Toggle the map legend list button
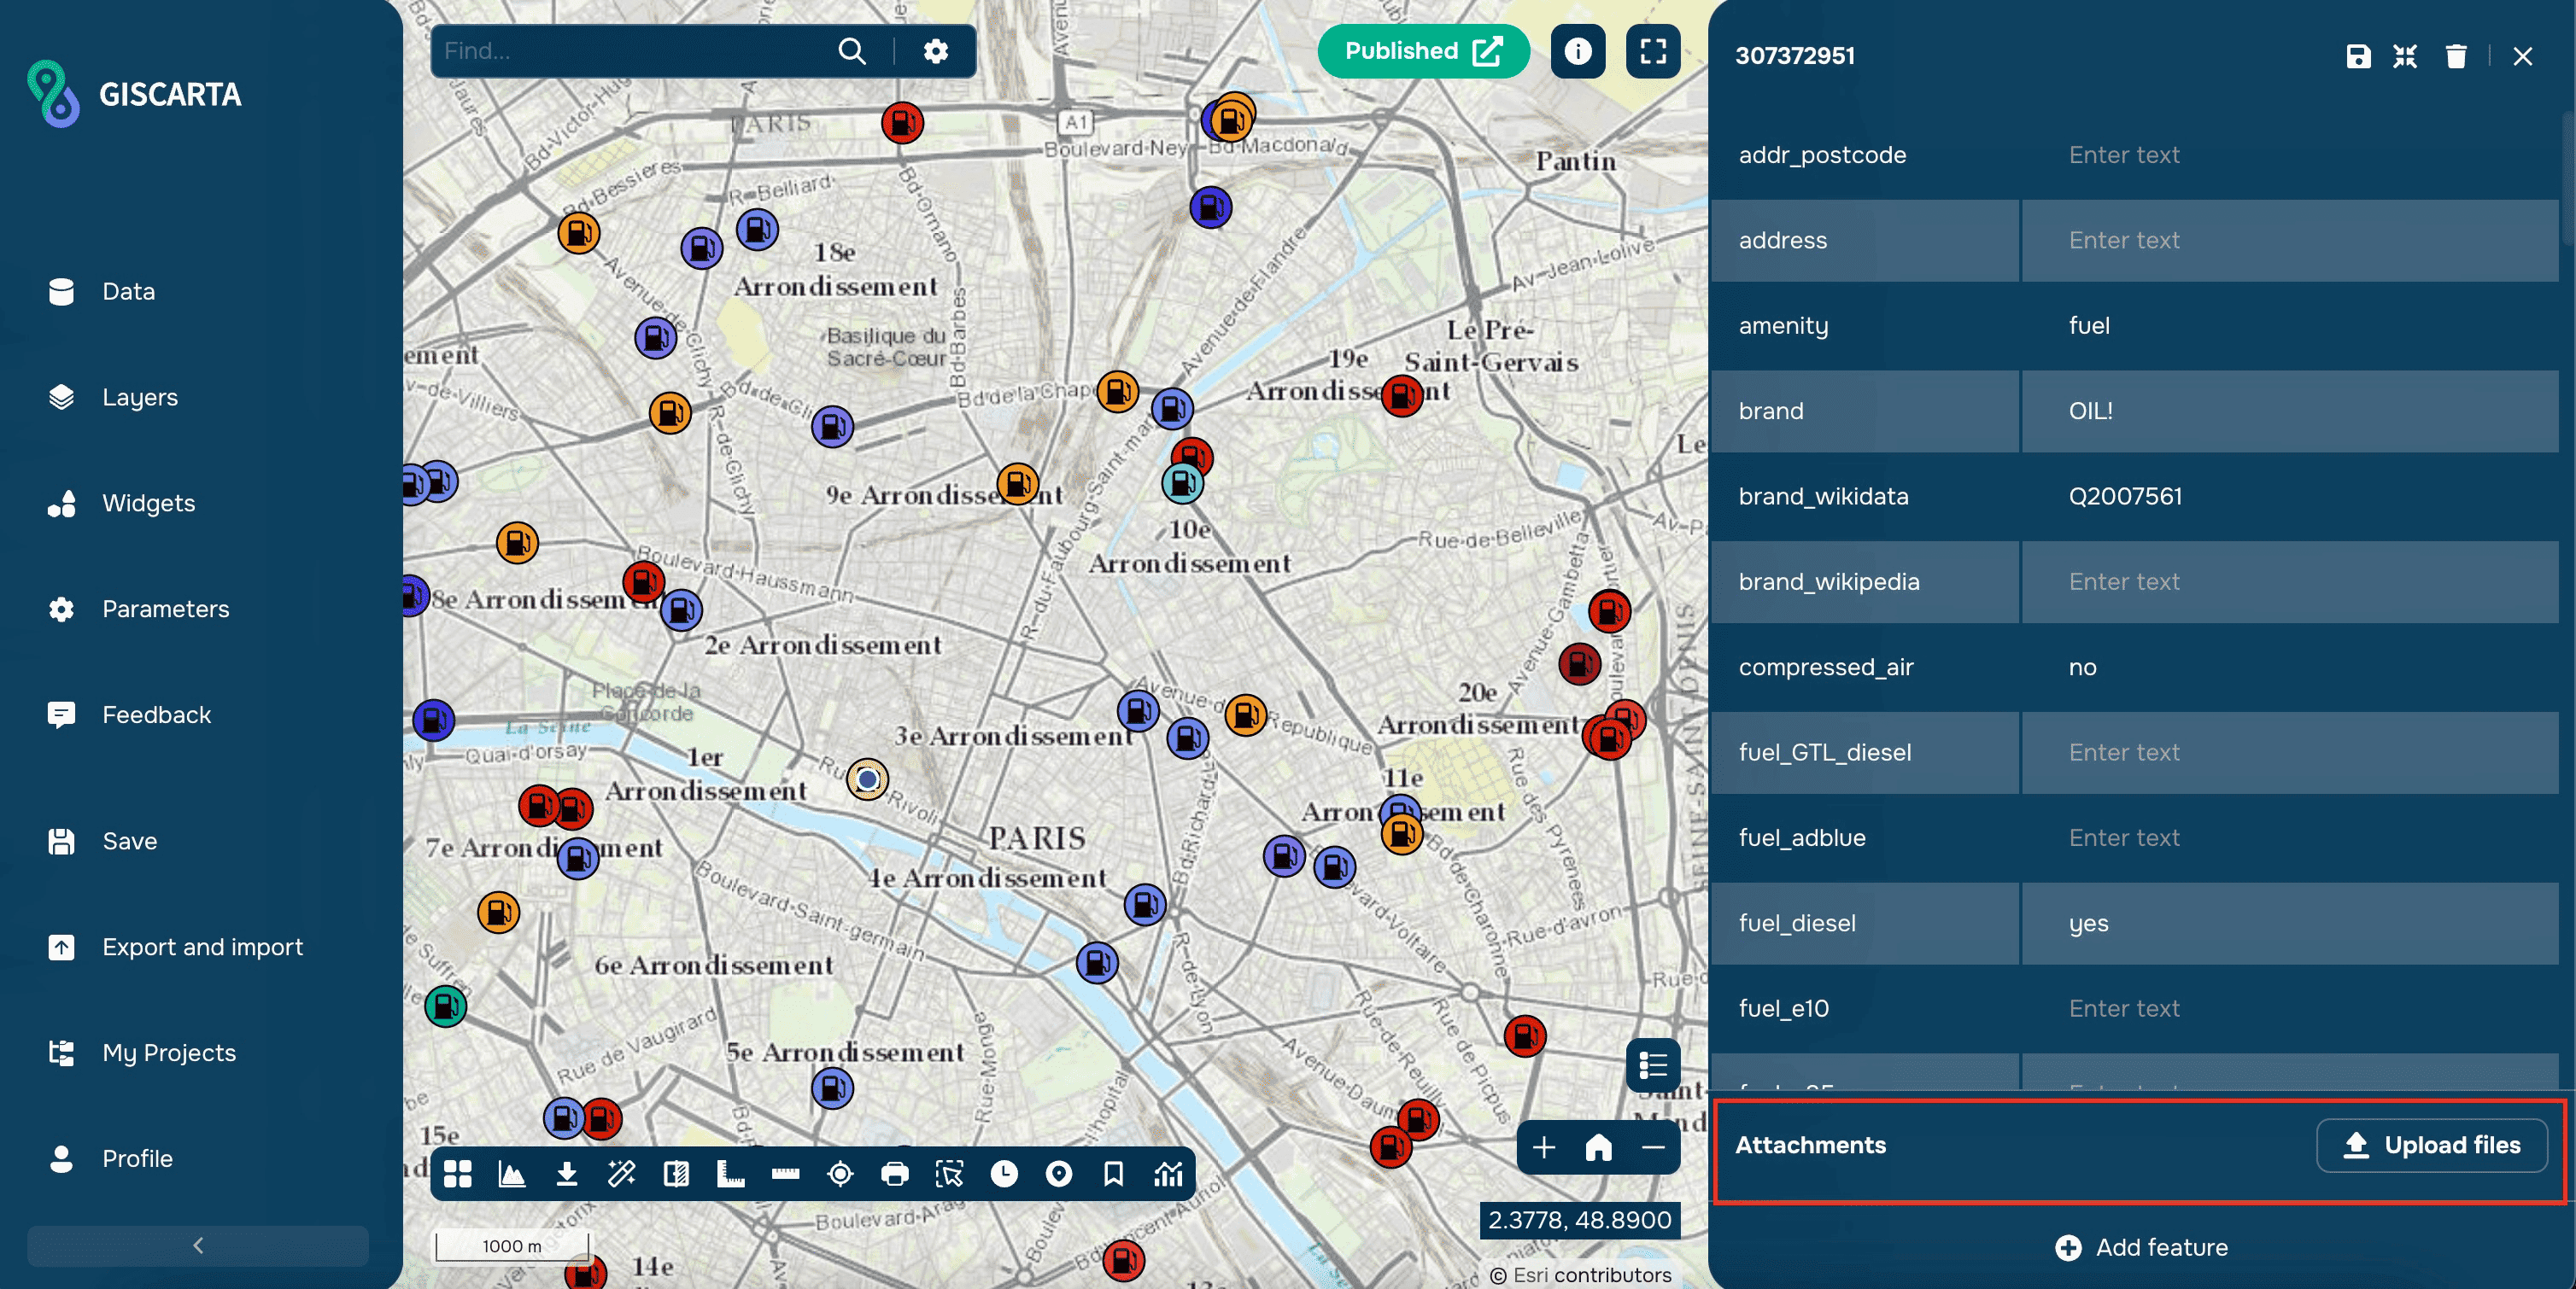The height and width of the screenshot is (1289, 2576). point(1652,1065)
